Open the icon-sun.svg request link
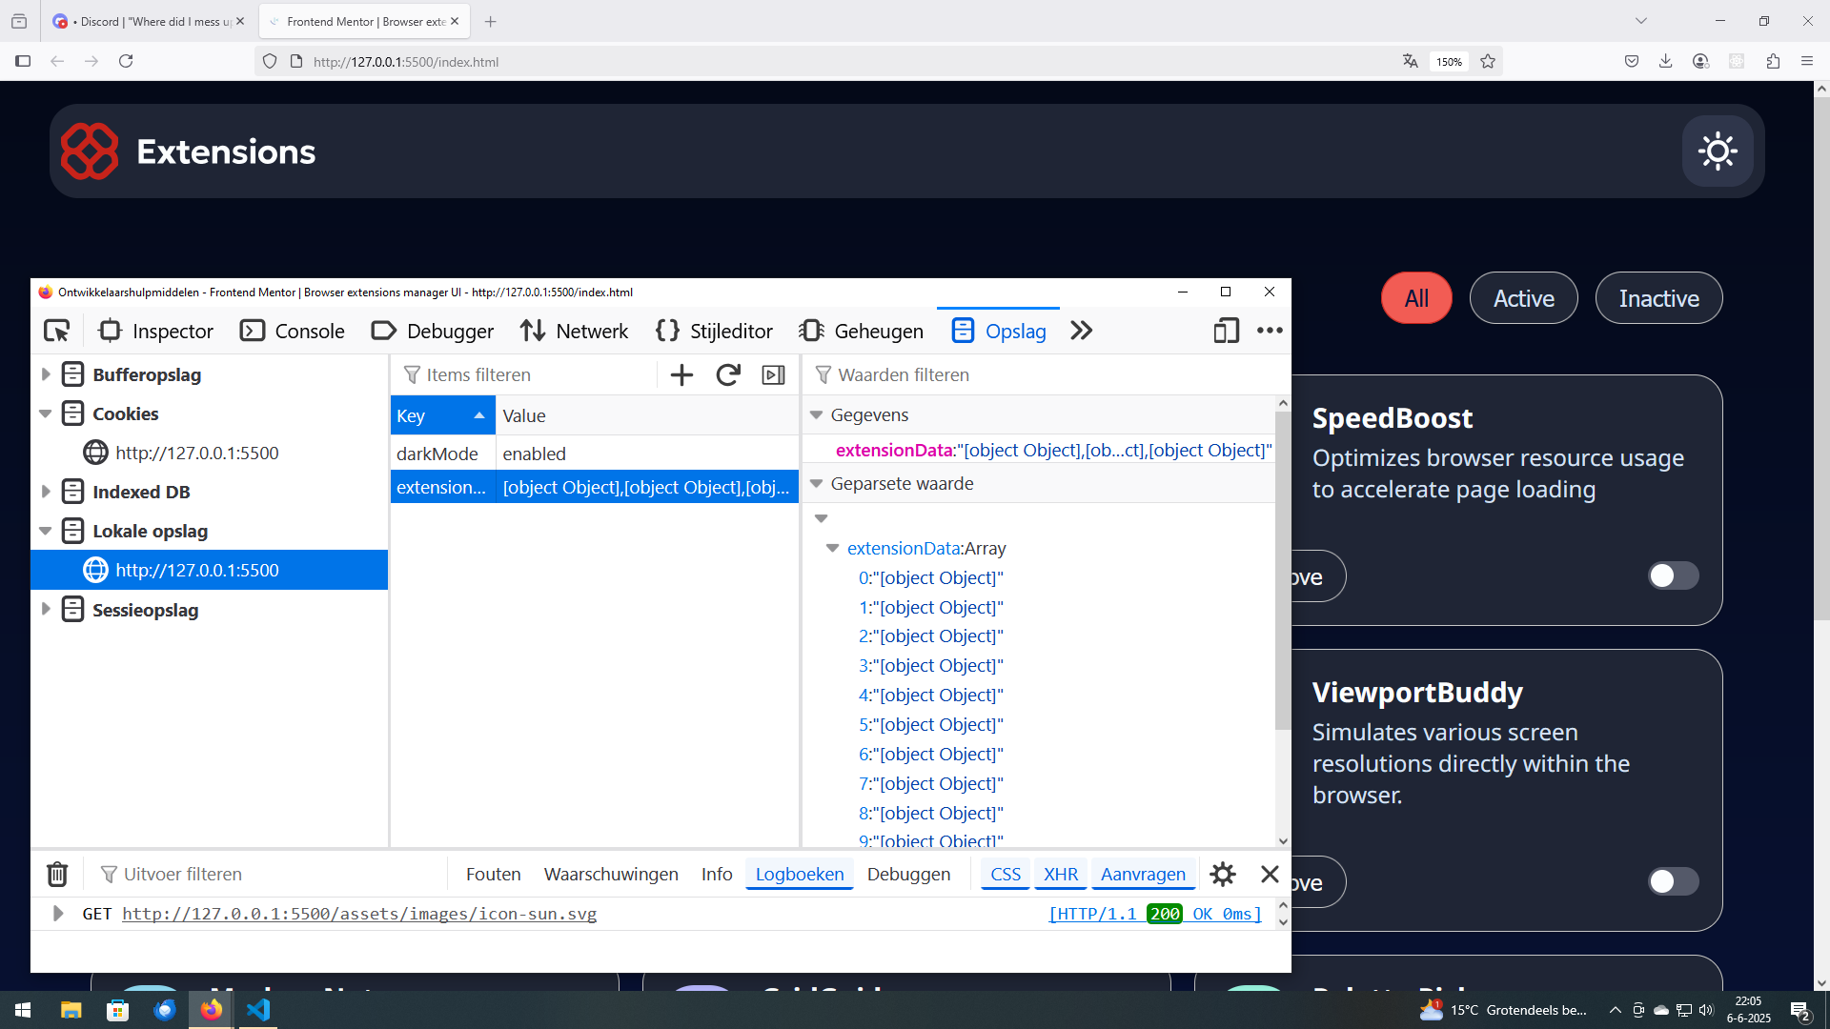 (359, 914)
